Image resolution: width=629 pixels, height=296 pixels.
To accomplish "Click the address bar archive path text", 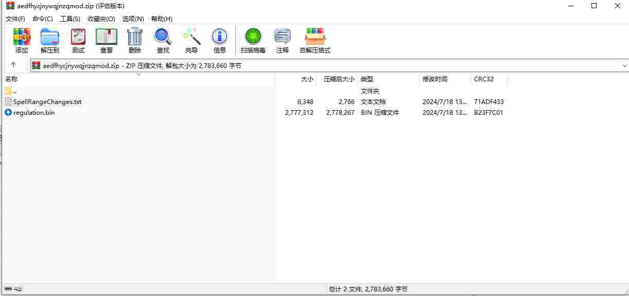I will click(142, 66).
